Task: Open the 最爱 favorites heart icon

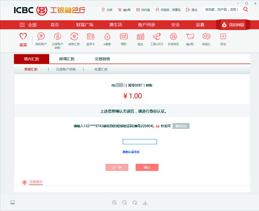Action: click(x=23, y=37)
